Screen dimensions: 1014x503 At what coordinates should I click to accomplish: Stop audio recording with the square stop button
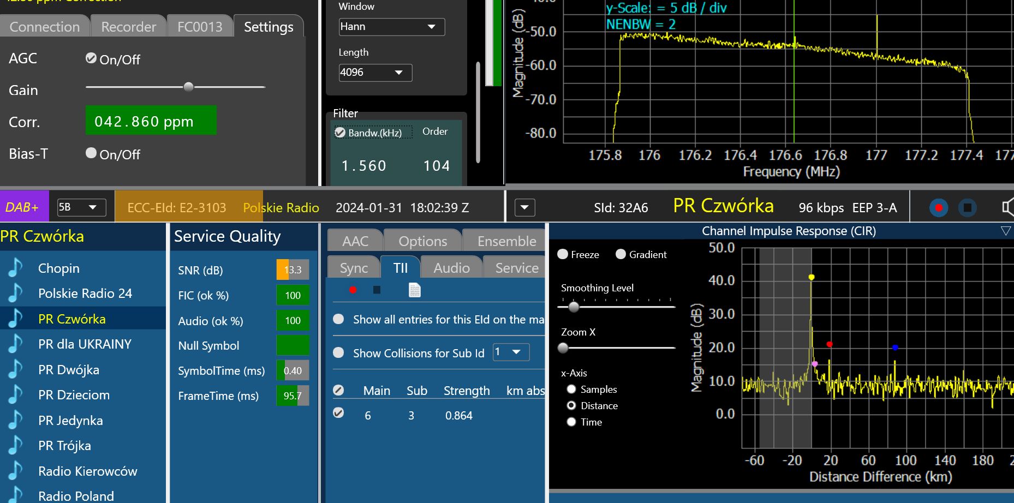pyautogui.click(x=967, y=208)
